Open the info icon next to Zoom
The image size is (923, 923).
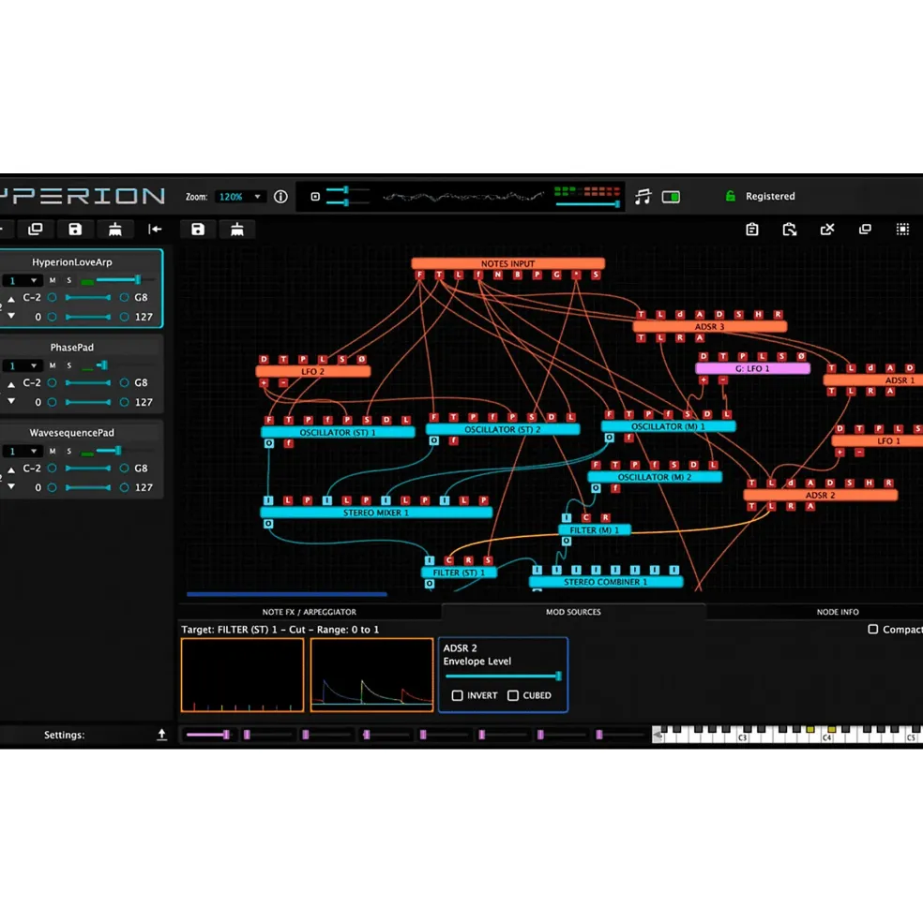(x=280, y=197)
